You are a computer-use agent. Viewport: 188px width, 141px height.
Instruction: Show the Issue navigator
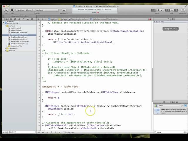pos(19,19)
